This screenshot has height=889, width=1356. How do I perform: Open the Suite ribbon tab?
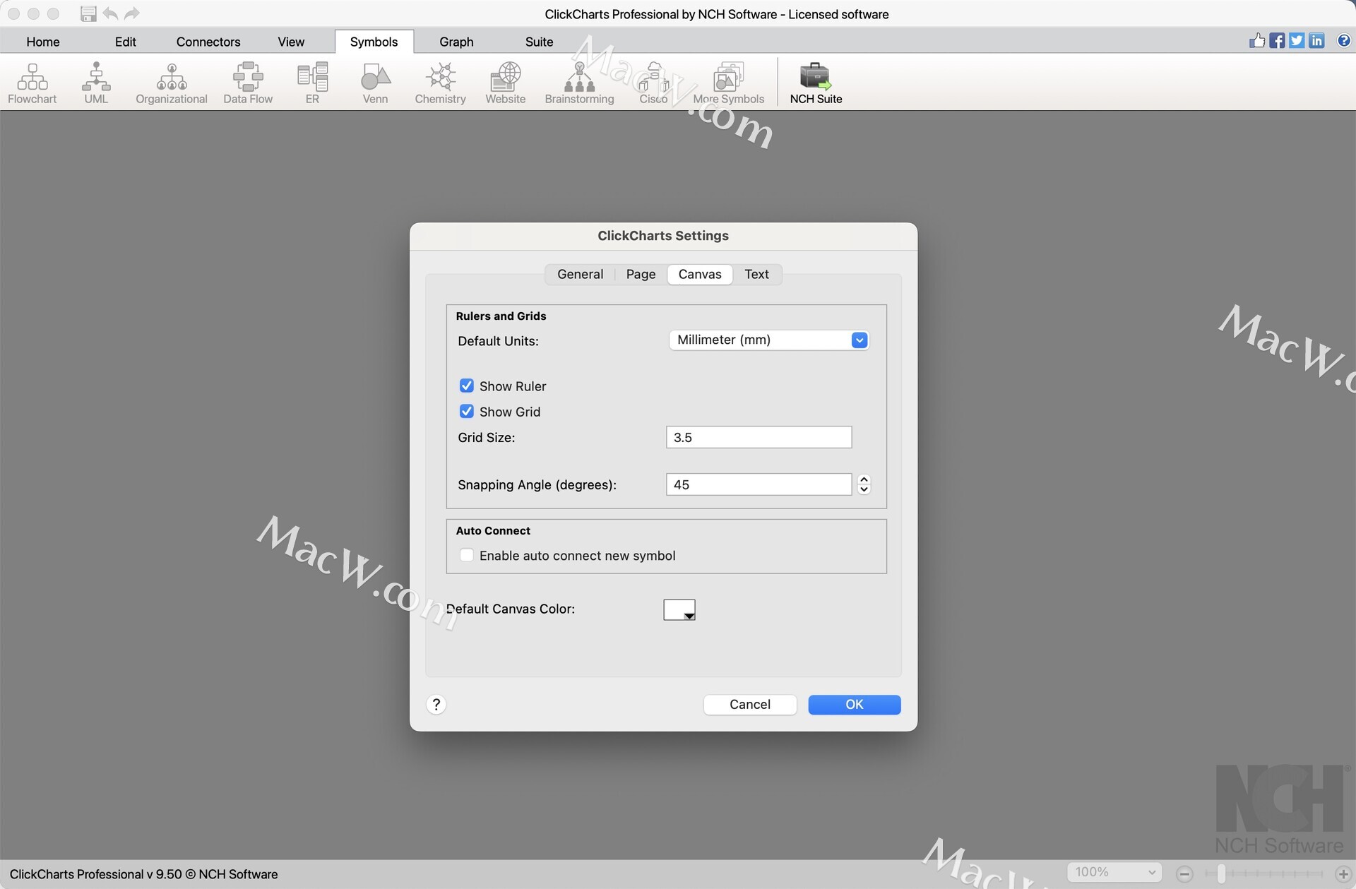(x=539, y=42)
